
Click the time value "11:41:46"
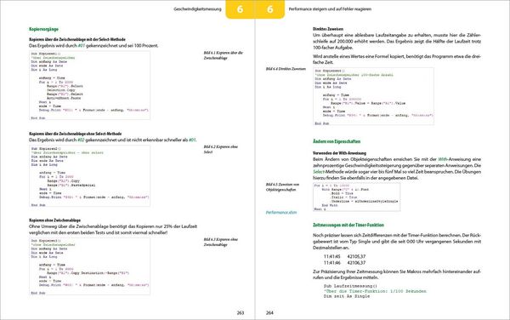[x=331, y=263]
